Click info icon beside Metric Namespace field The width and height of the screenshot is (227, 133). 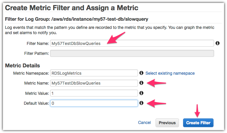click(x=141, y=73)
